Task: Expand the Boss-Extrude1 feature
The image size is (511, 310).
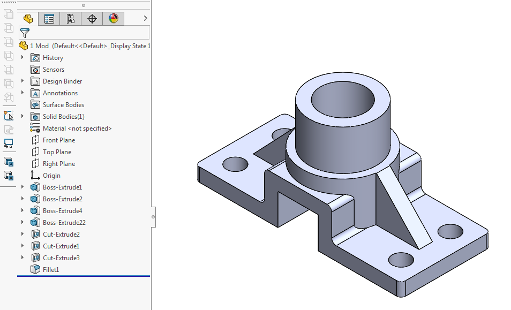Action: coord(21,187)
